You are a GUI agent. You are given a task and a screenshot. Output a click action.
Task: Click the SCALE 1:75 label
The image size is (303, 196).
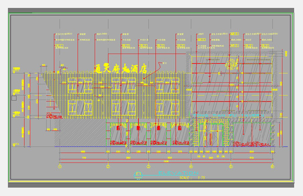[192, 177]
